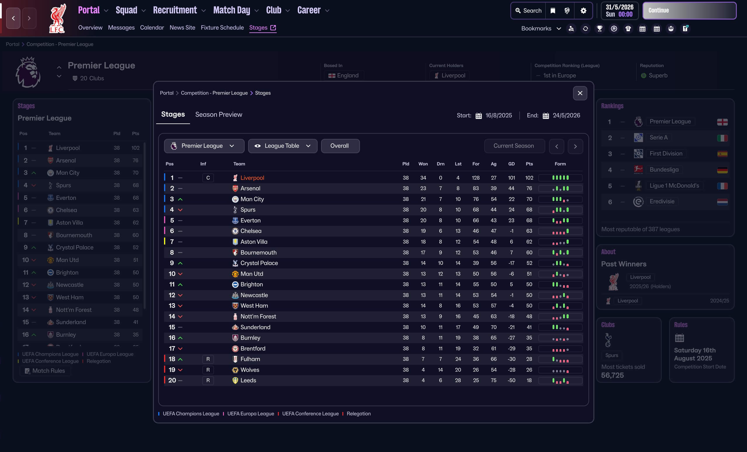Switch to the Season Preview tab

point(219,115)
